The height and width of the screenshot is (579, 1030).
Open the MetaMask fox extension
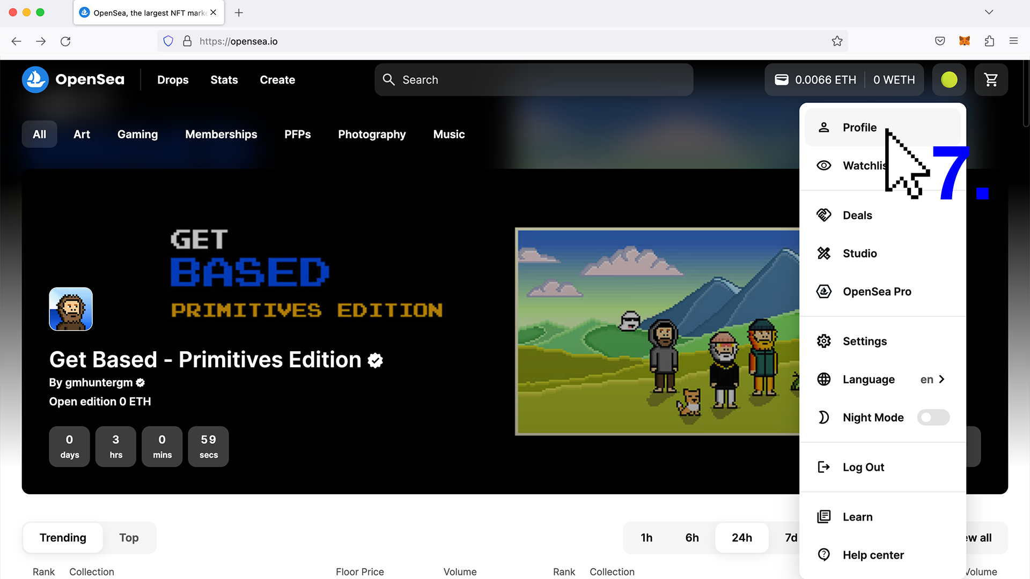965,41
